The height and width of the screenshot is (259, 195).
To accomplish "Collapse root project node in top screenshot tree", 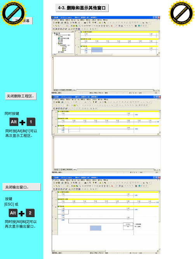I will click(53, 33).
